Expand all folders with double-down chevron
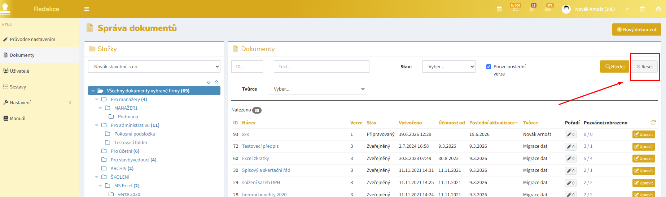 pos(209,82)
